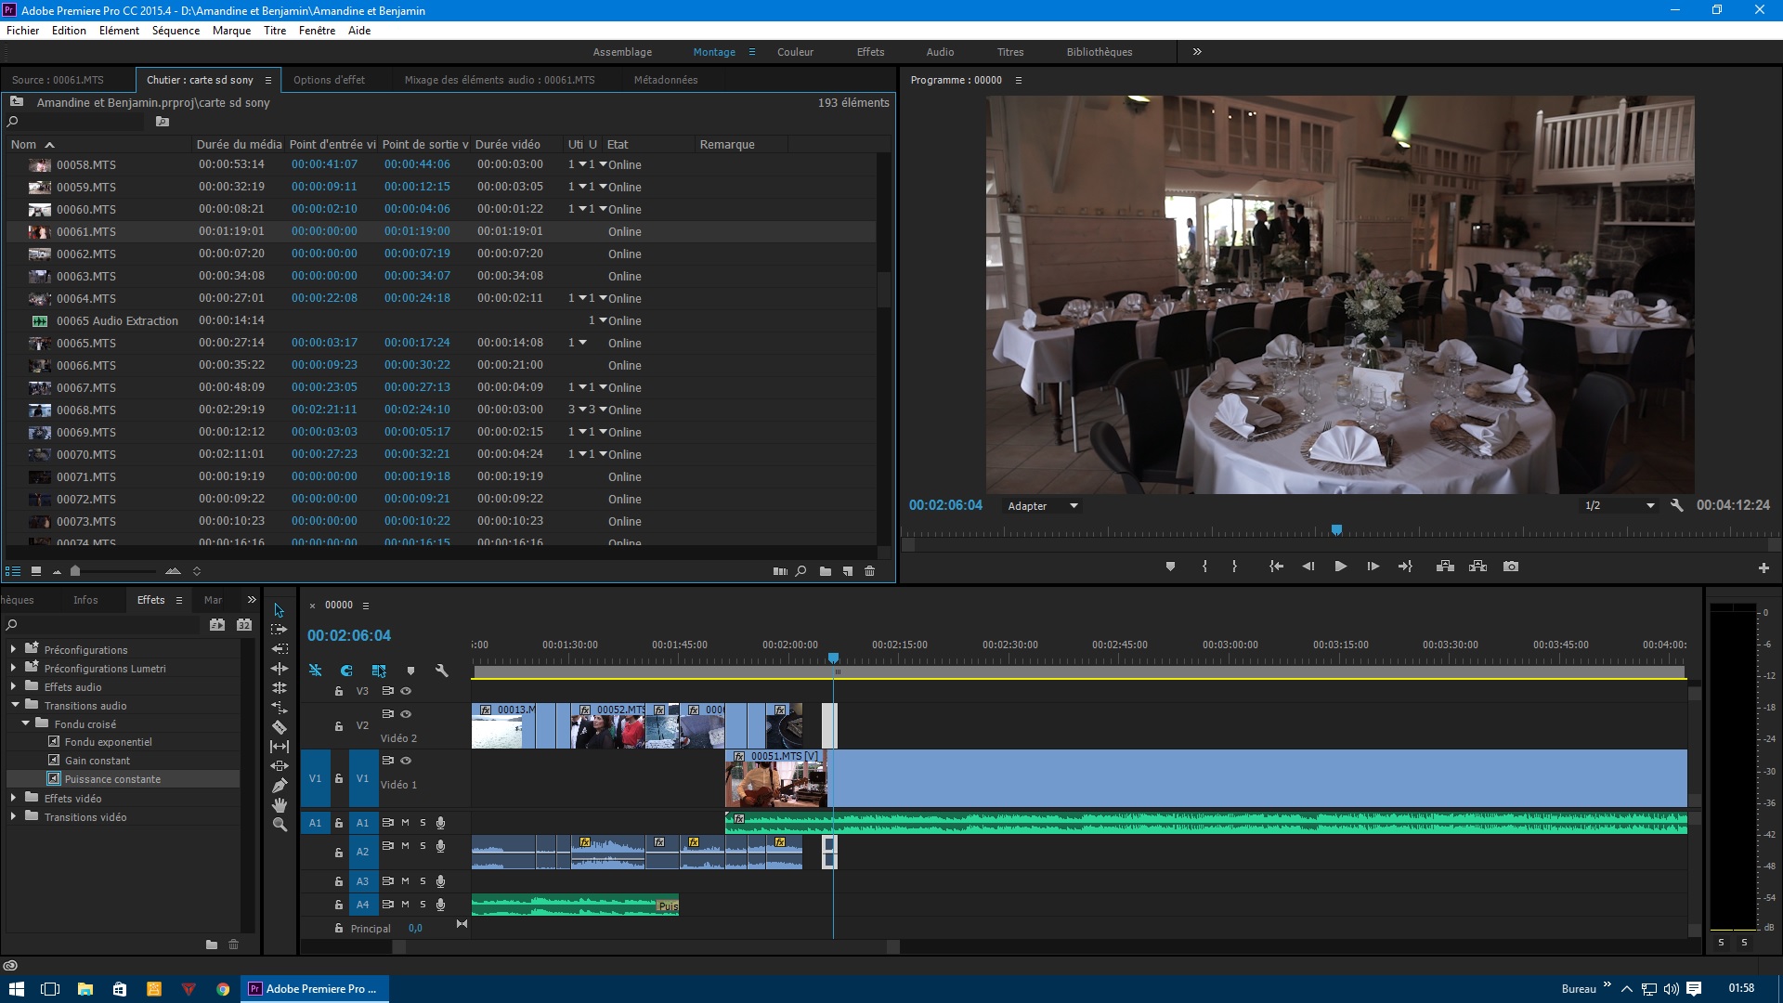Open the Infos panel tab
Screen dimensions: 1783x1003
pyautogui.click(x=85, y=600)
